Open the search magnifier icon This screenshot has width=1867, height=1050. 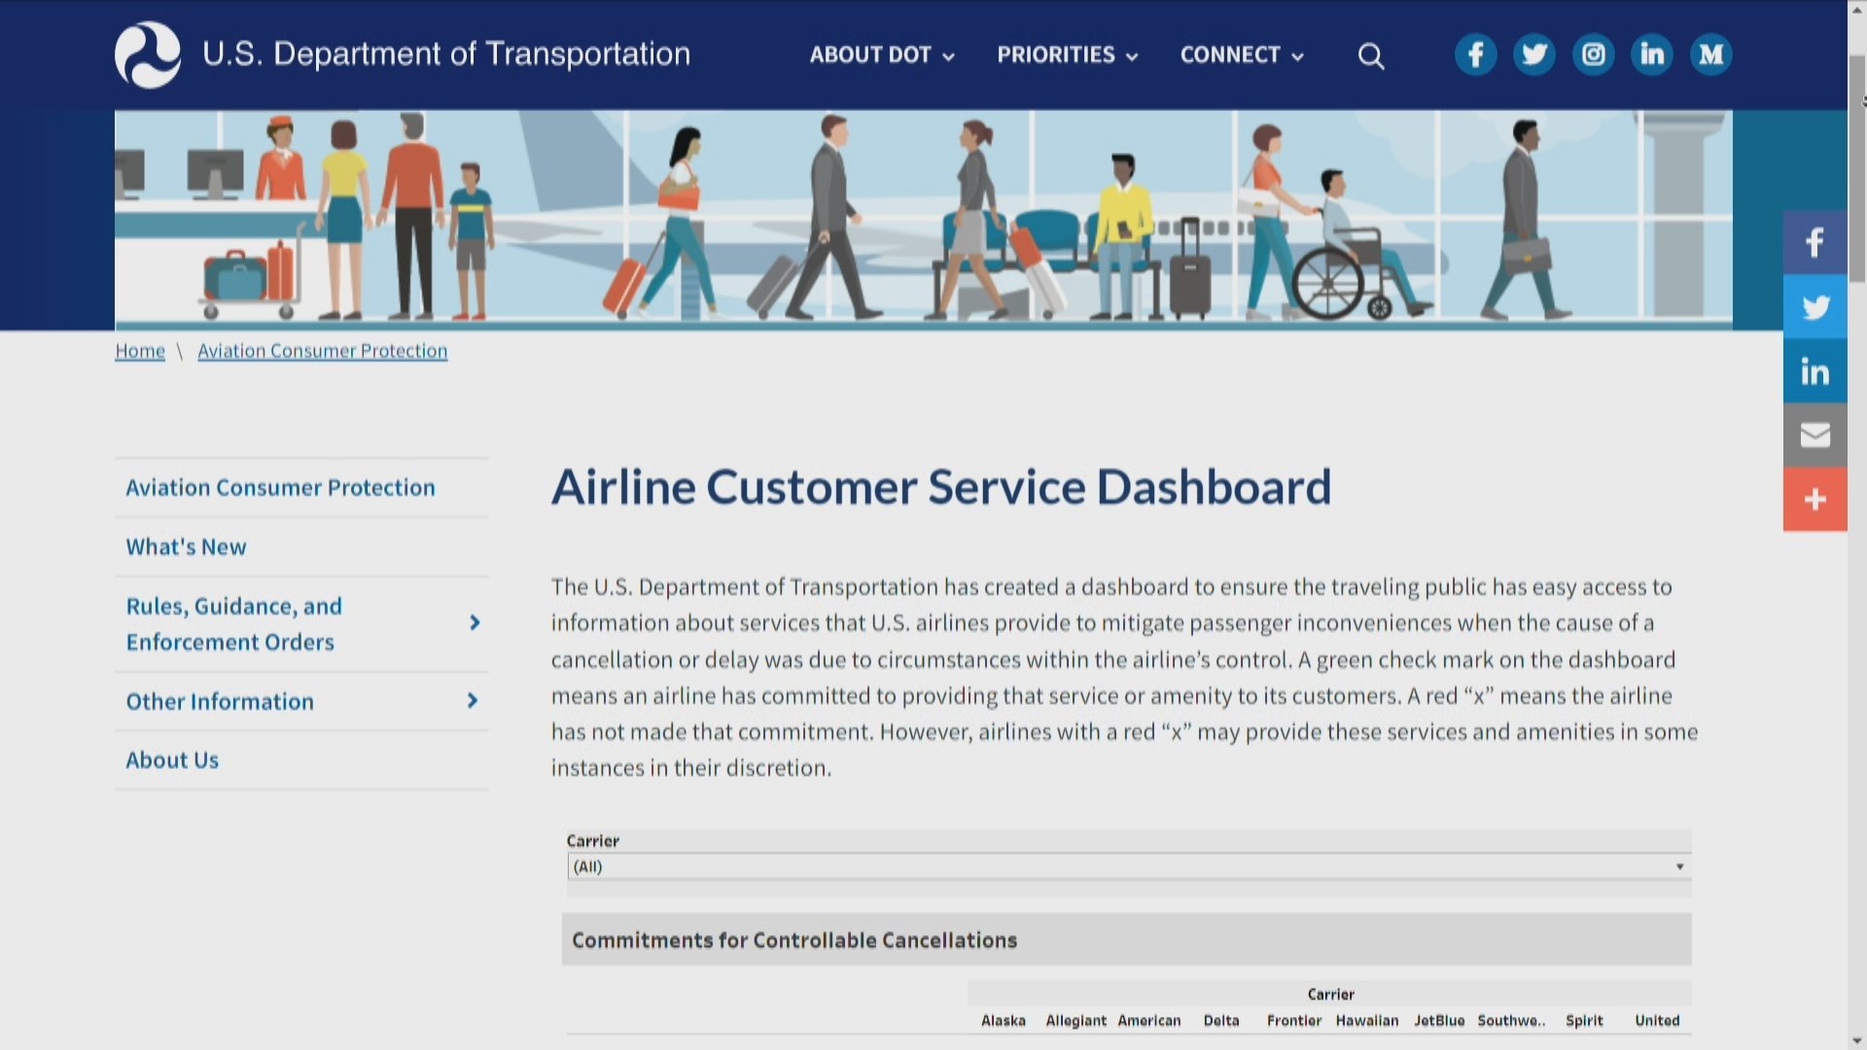(1371, 56)
